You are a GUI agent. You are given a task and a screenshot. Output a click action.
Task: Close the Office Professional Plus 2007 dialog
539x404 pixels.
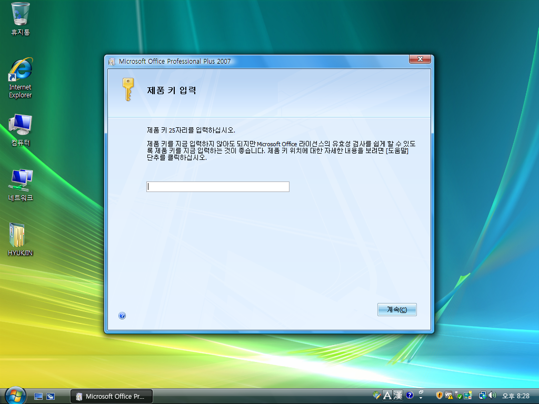click(x=420, y=59)
